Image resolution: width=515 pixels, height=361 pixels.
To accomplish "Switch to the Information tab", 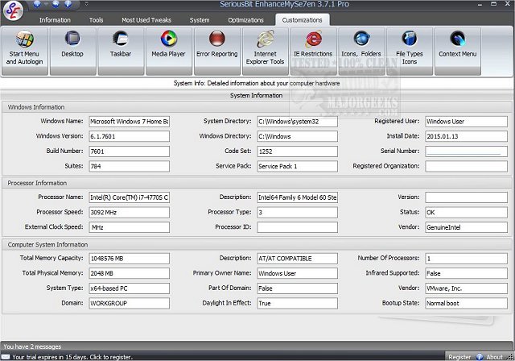I will (x=55, y=19).
